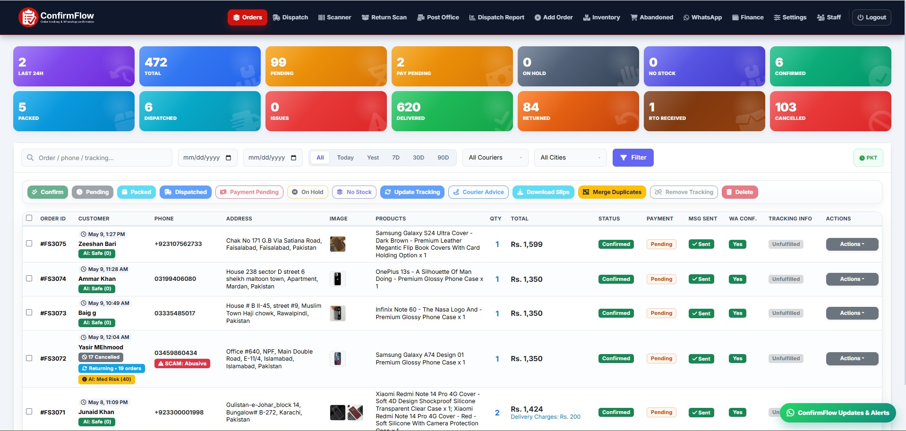Click the PKT timezone indicator
The height and width of the screenshot is (431, 906).
868,158
